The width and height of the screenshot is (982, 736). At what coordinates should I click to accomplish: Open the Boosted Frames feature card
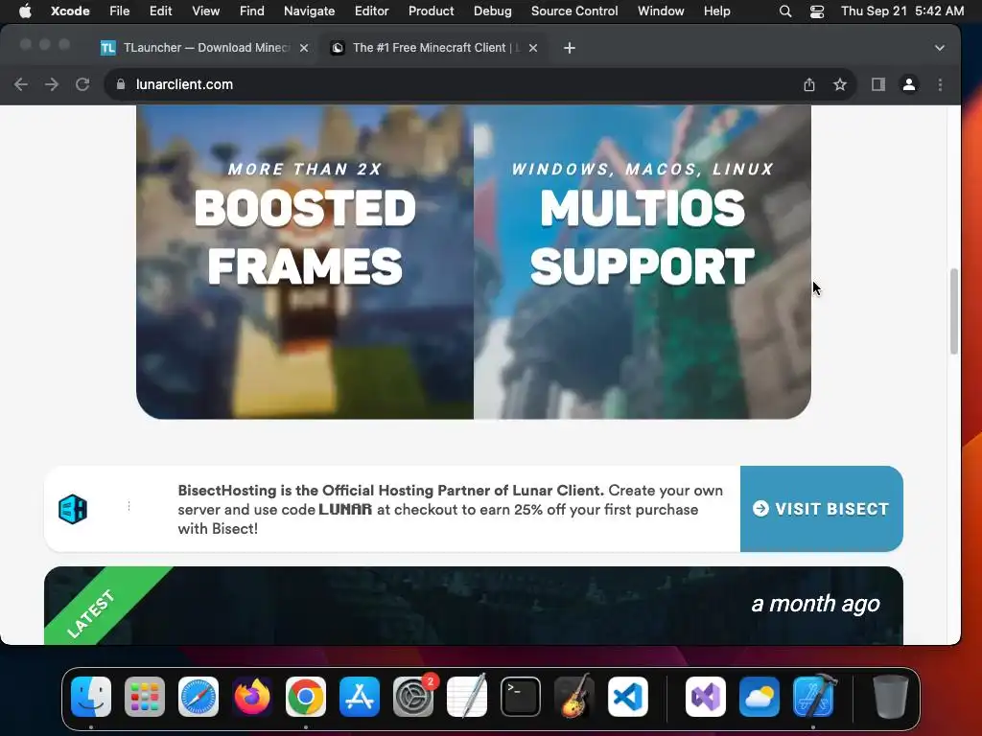pyautogui.click(x=305, y=262)
